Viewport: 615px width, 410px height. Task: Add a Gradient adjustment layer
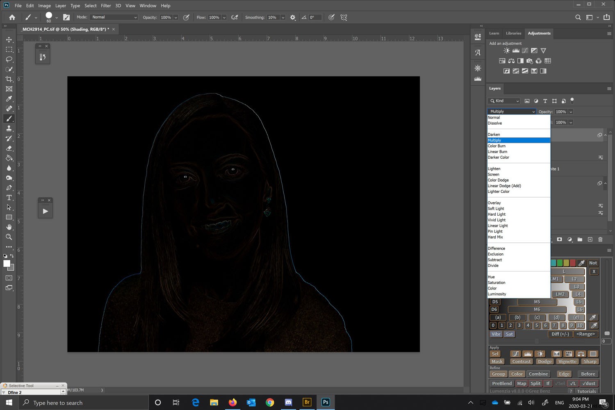click(543, 71)
